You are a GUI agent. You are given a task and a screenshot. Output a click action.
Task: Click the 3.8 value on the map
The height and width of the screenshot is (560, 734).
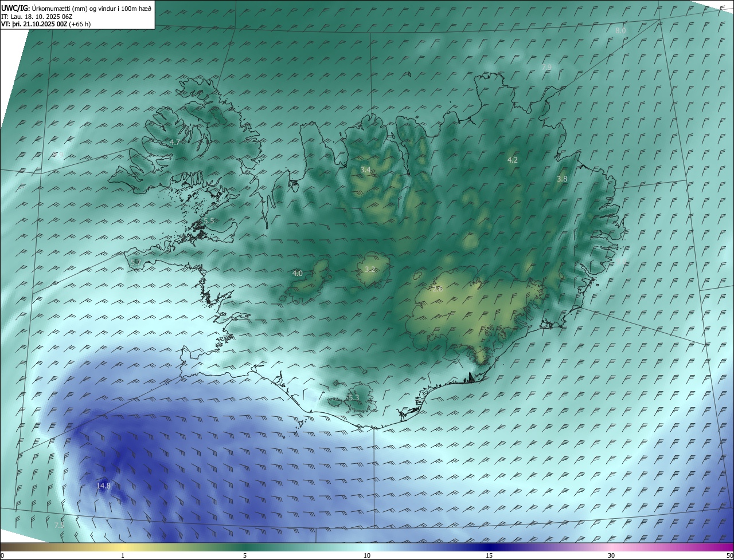pos(562,179)
